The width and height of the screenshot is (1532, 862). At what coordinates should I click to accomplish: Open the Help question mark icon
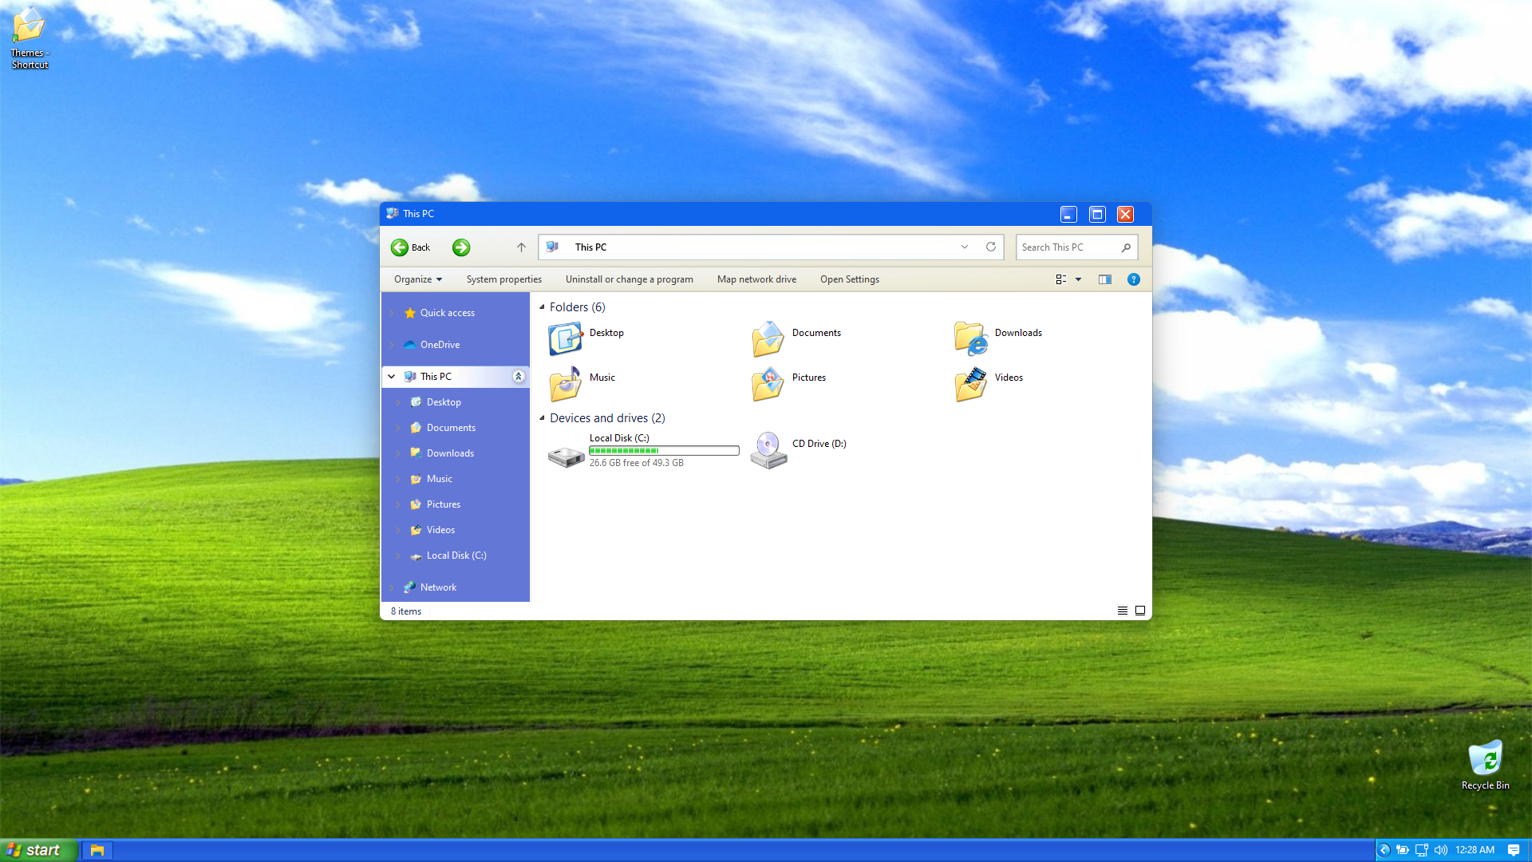(1133, 279)
